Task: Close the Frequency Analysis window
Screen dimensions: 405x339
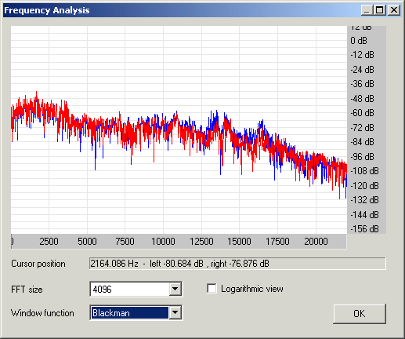Action: pyautogui.click(x=394, y=10)
